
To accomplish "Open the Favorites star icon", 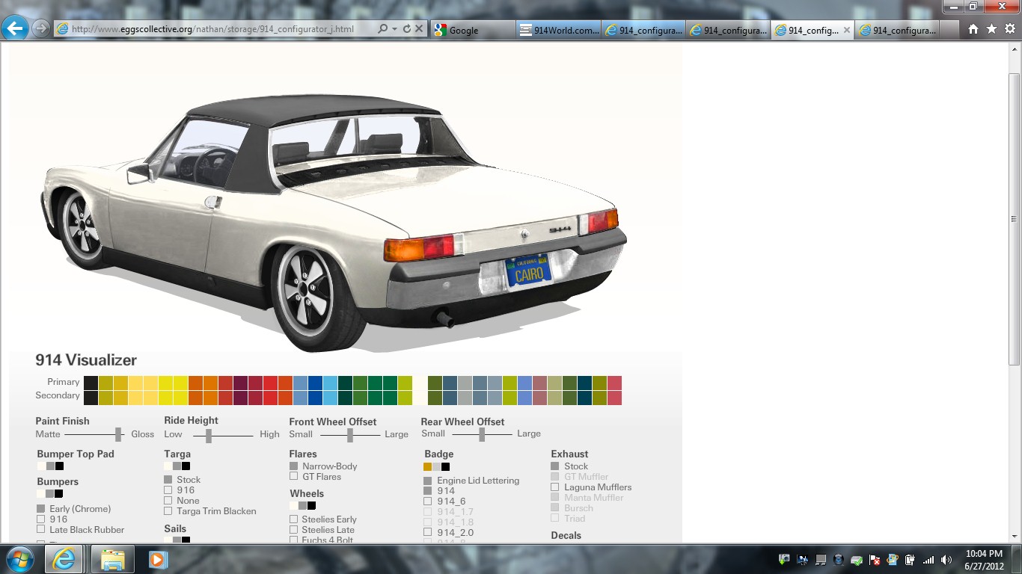I will 991,29.
